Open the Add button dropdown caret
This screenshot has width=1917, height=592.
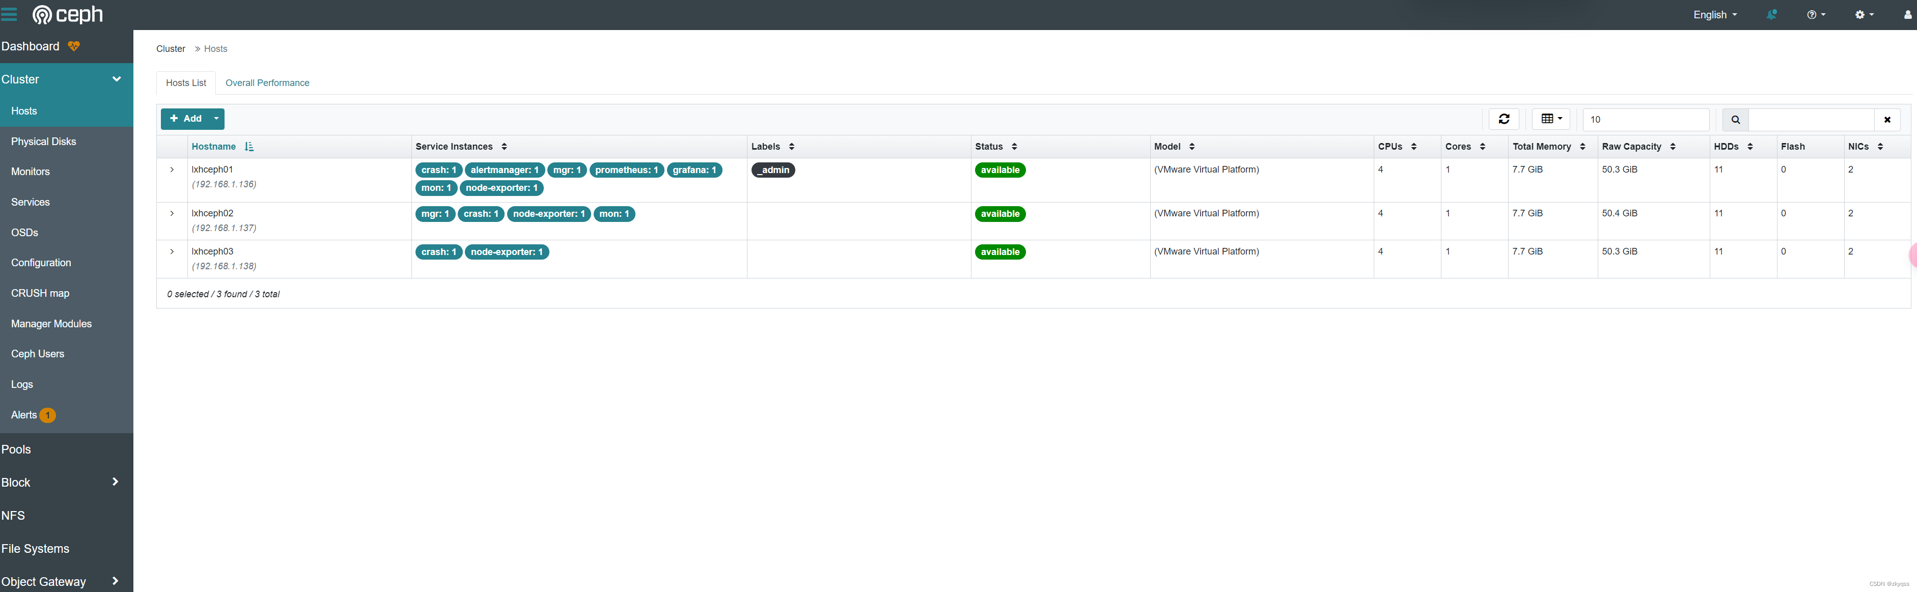point(216,119)
